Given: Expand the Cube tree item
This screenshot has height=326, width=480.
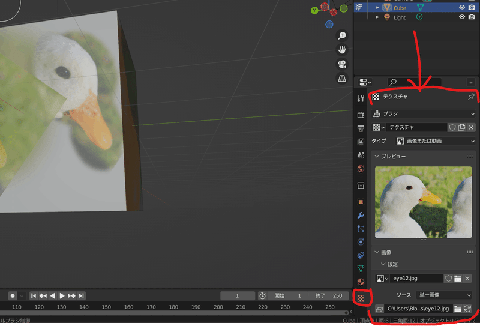Looking at the screenshot, I should pos(377,8).
